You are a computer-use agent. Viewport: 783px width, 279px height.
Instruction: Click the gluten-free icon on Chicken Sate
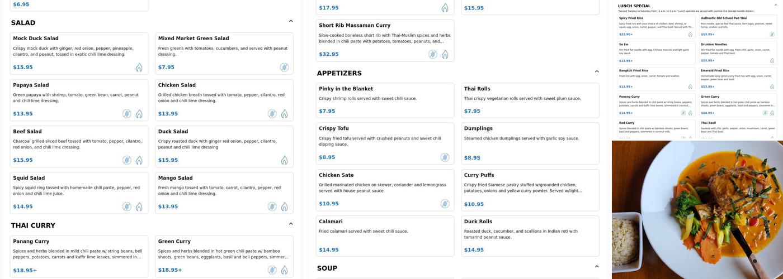445,204
